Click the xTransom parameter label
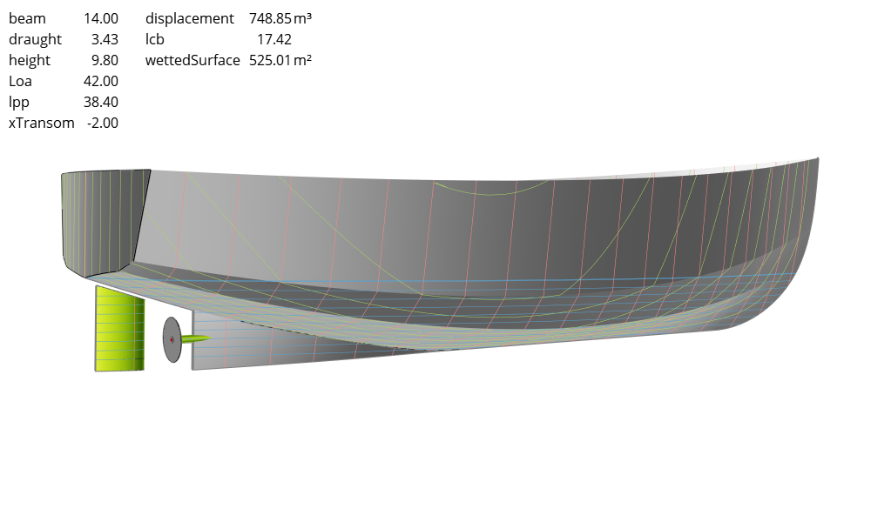 [x=42, y=123]
